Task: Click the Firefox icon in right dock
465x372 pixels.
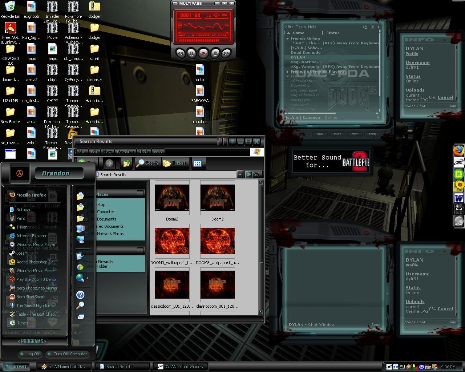Action: click(x=459, y=151)
